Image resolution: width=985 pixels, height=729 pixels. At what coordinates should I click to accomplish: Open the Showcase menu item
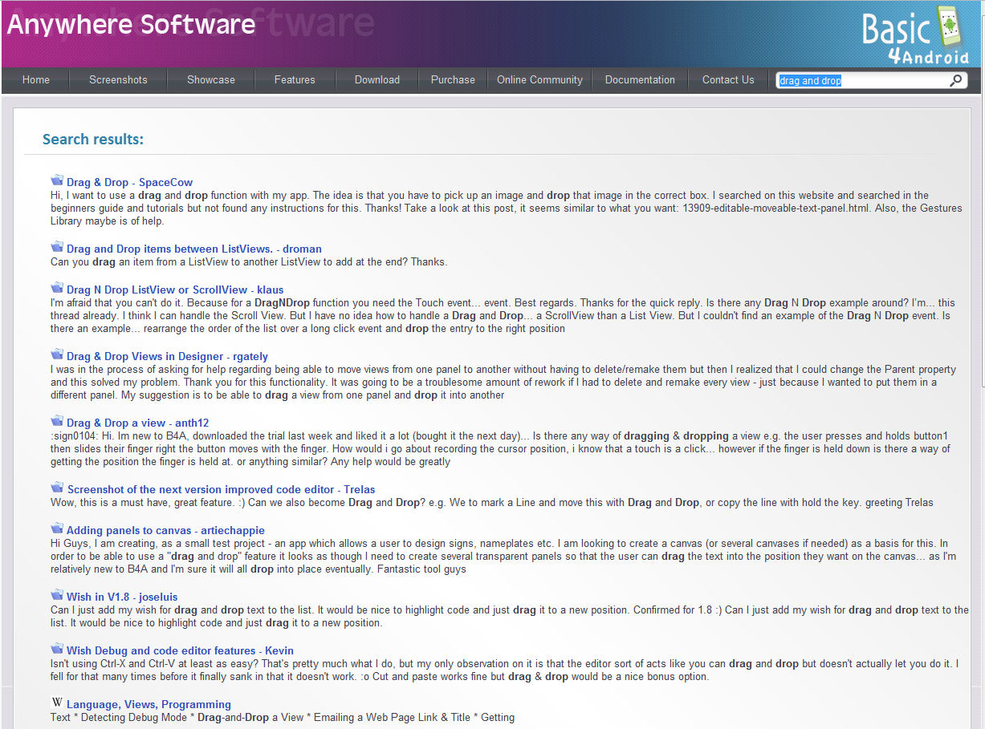pyautogui.click(x=211, y=80)
